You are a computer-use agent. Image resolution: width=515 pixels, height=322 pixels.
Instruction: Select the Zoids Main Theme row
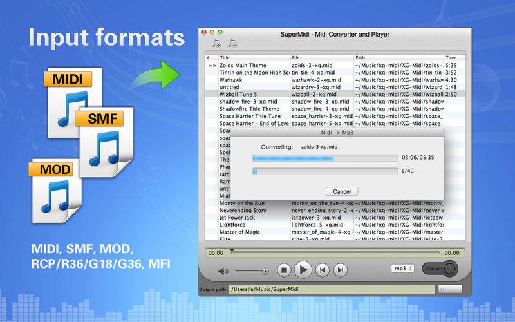pyautogui.click(x=335, y=66)
